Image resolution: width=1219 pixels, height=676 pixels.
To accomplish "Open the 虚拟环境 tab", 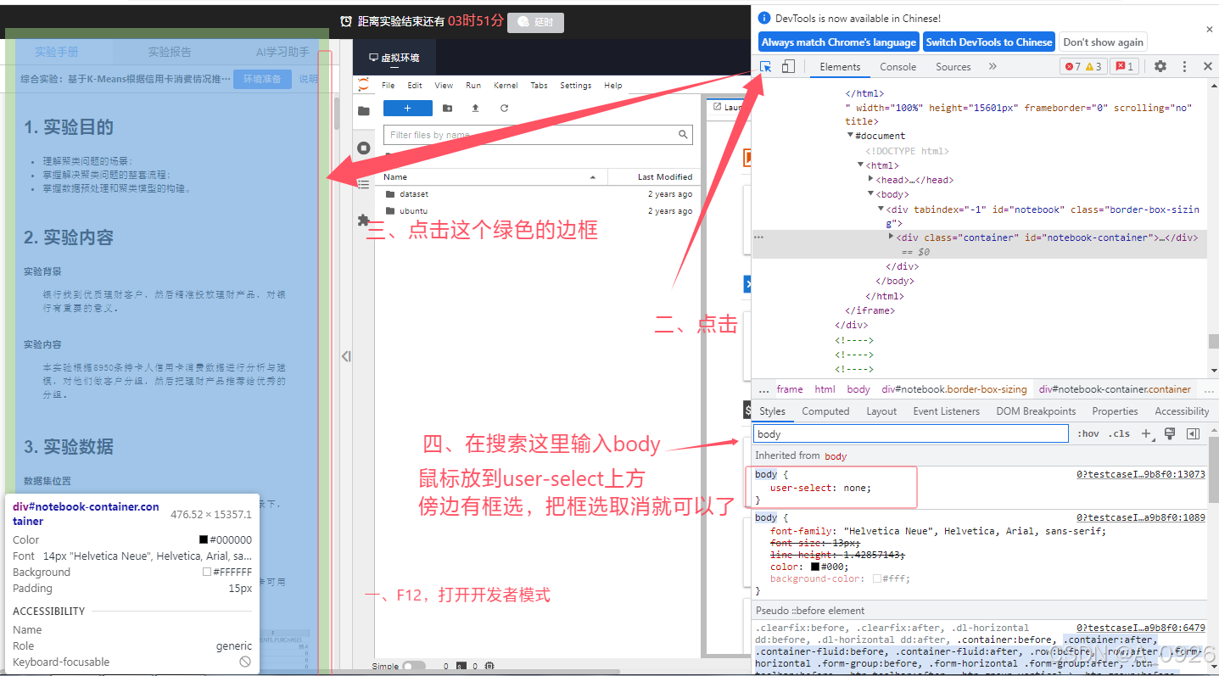I will pyautogui.click(x=394, y=58).
